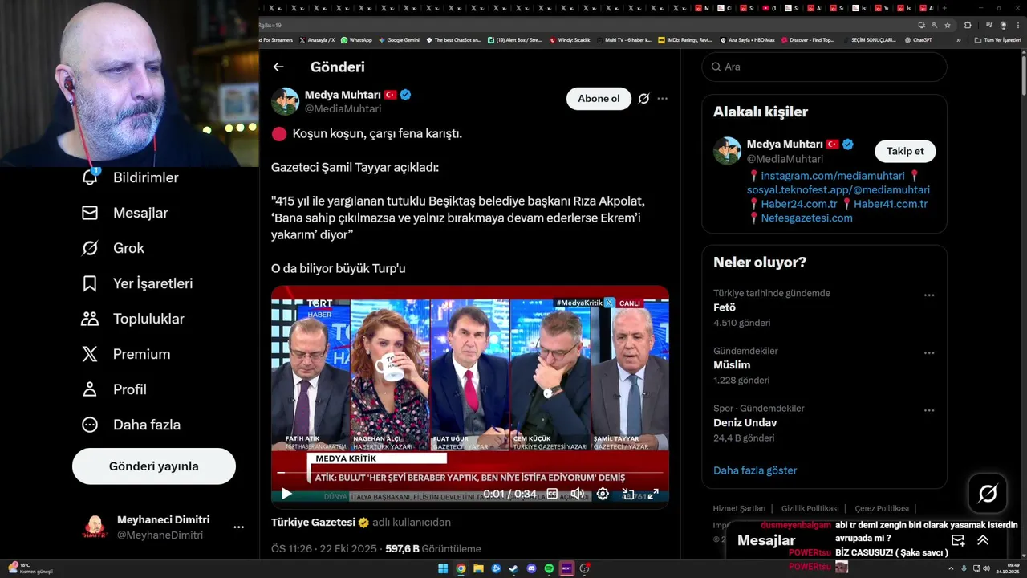Open the Google Gemini bookmark
This screenshot has height=578, width=1027.
pyautogui.click(x=399, y=39)
